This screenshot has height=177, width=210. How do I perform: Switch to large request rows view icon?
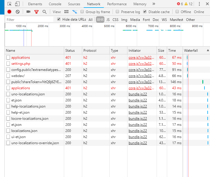[x=66, y=12]
